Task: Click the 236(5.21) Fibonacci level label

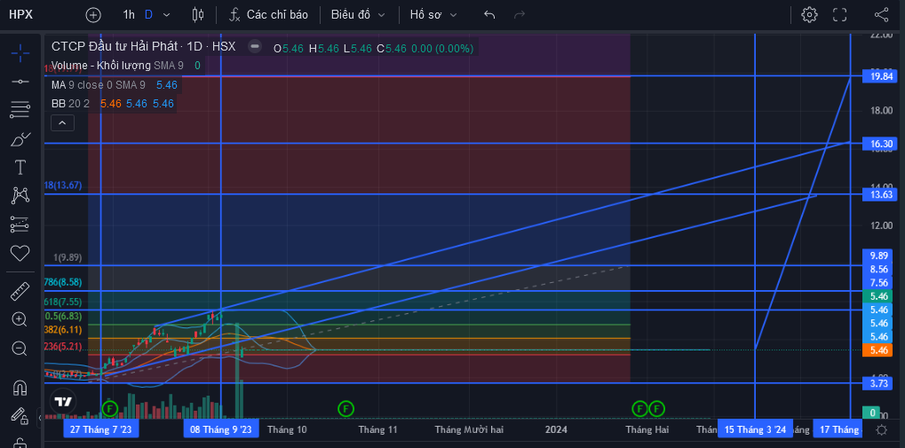Action: 63,347
